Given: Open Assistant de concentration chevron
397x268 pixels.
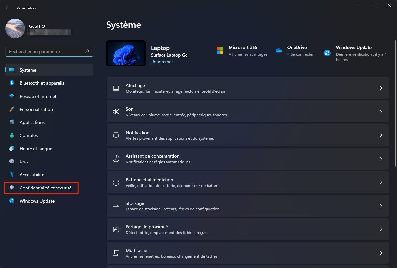Looking at the screenshot, I should 381,159.
